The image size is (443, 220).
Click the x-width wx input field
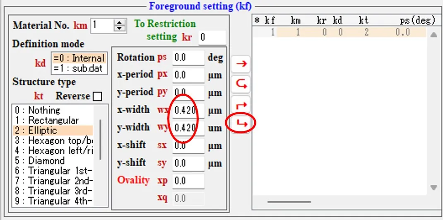pyautogui.click(x=188, y=110)
